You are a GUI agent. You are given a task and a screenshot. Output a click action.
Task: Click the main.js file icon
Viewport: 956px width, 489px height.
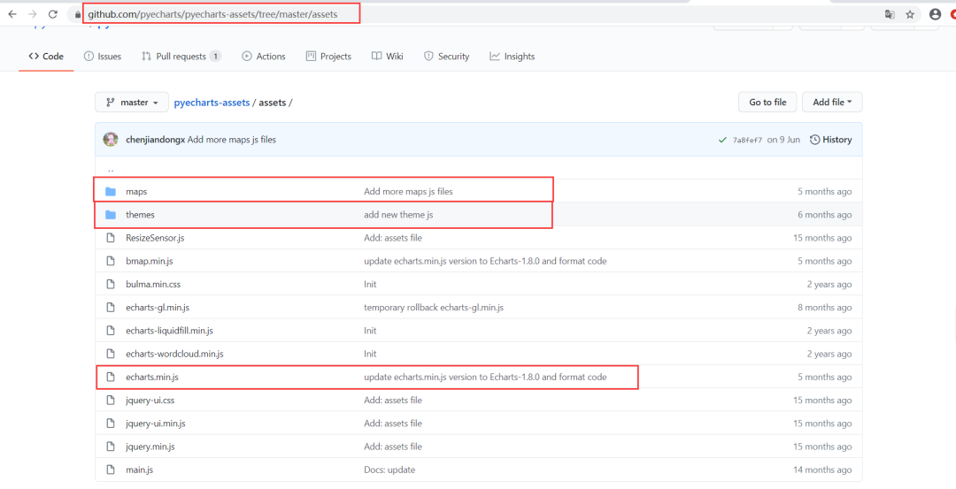pyautogui.click(x=111, y=470)
